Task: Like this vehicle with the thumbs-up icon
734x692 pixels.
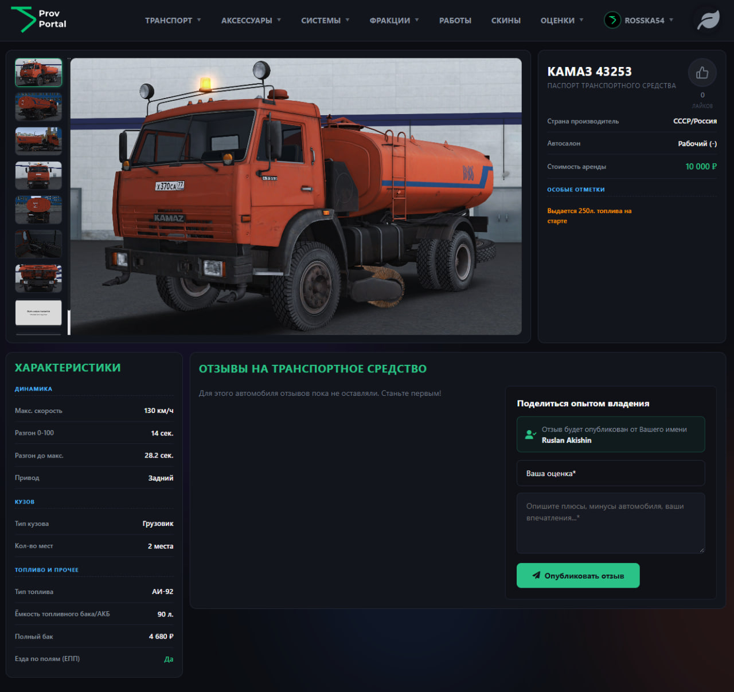Action: point(702,73)
